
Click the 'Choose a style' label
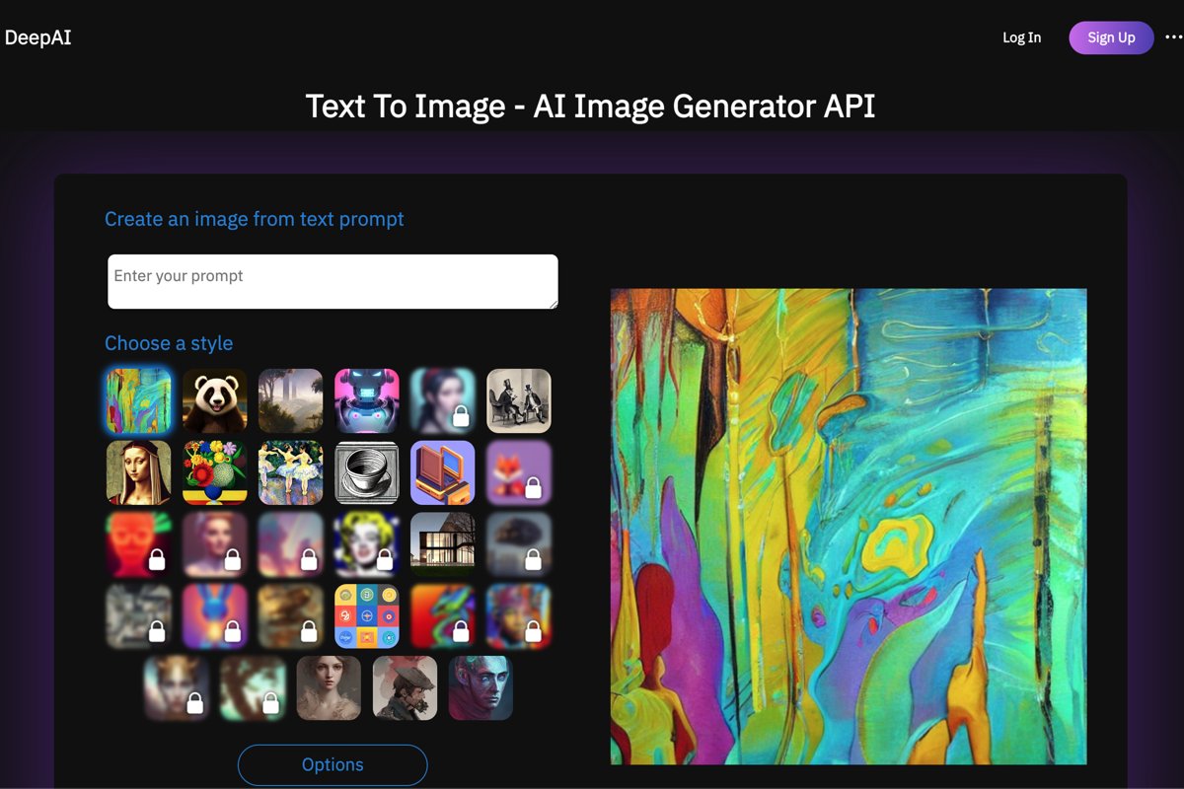[x=169, y=343]
